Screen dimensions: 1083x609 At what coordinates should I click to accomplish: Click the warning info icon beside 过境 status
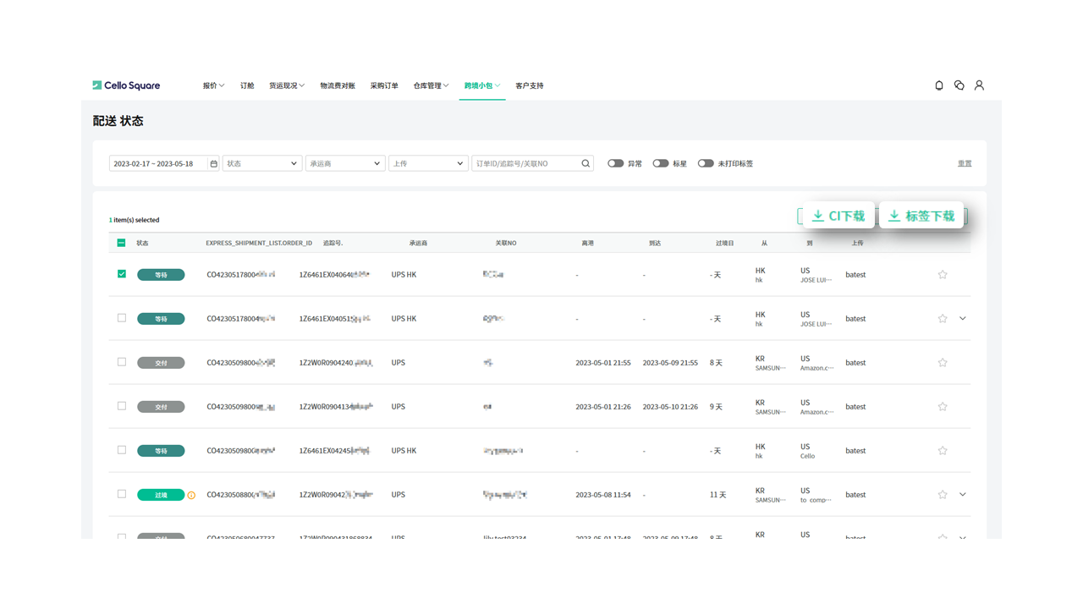pyautogui.click(x=191, y=496)
